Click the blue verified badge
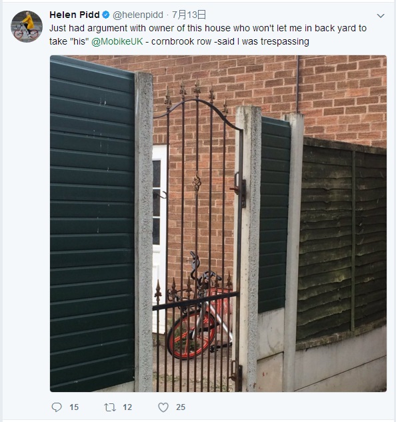This screenshot has height=422, width=396. [106, 15]
